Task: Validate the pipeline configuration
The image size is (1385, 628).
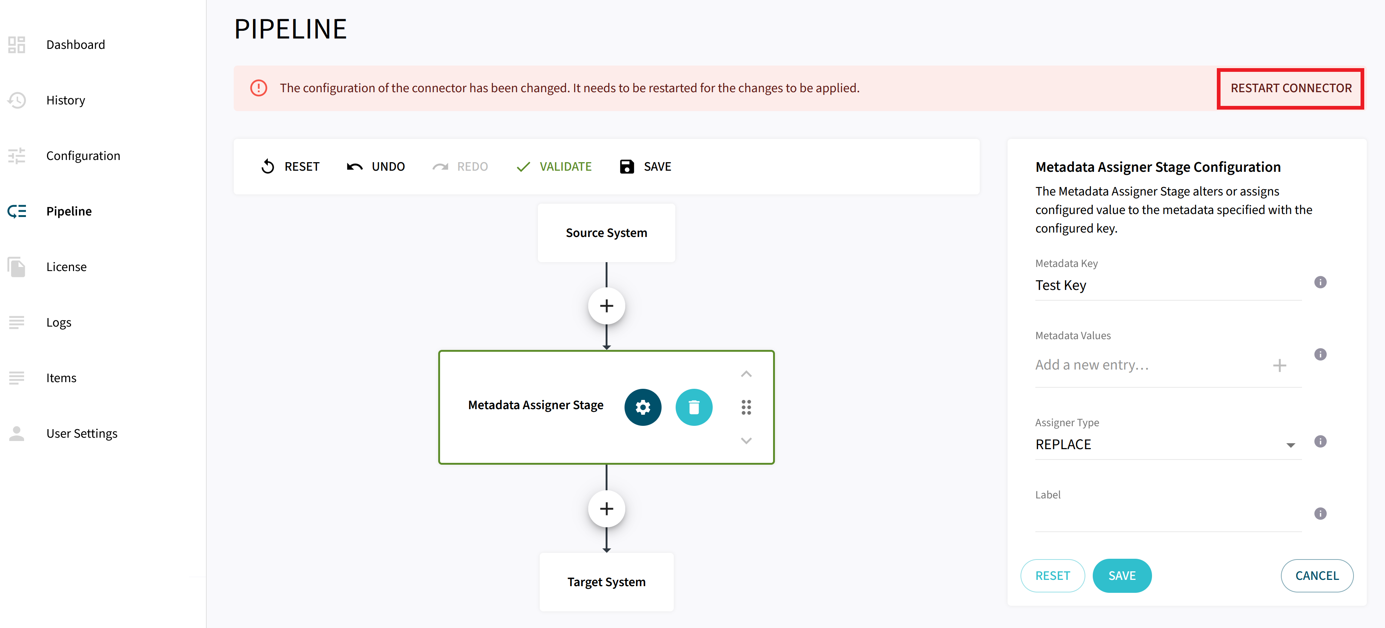Action: coord(554,167)
